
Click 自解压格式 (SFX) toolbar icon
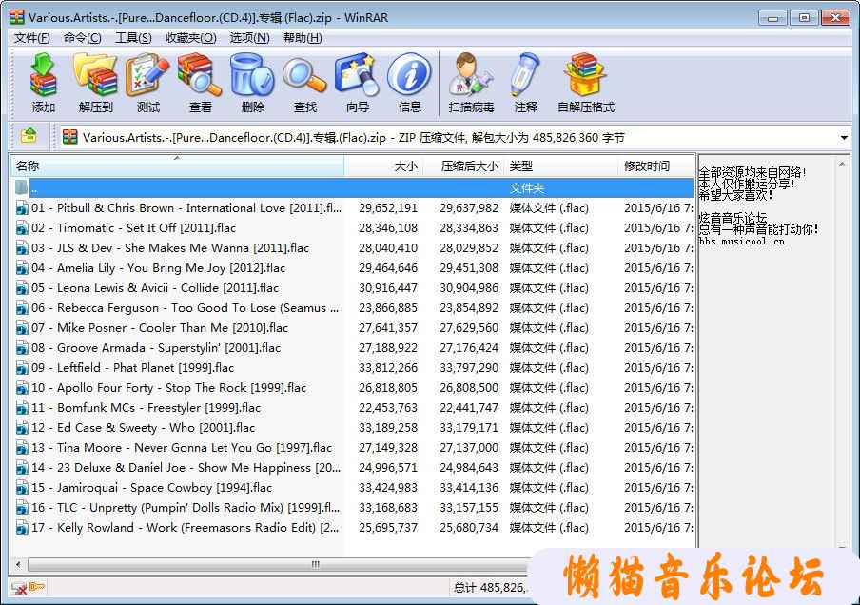pos(586,83)
